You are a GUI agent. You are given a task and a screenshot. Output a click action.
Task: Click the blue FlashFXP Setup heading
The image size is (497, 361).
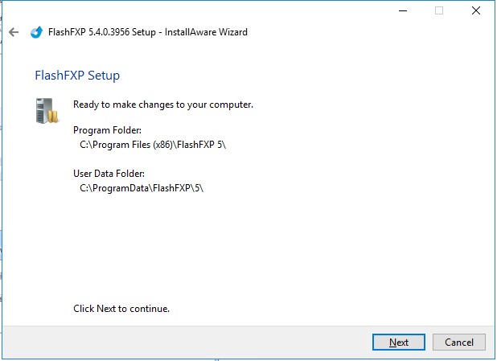[x=77, y=76]
